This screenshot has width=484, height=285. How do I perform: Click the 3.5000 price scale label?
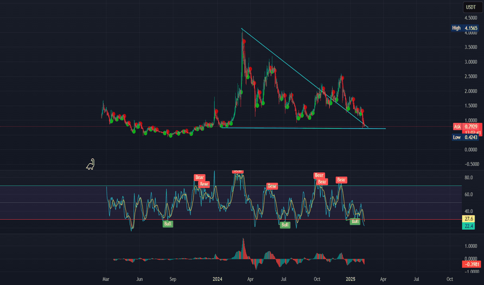click(471, 47)
